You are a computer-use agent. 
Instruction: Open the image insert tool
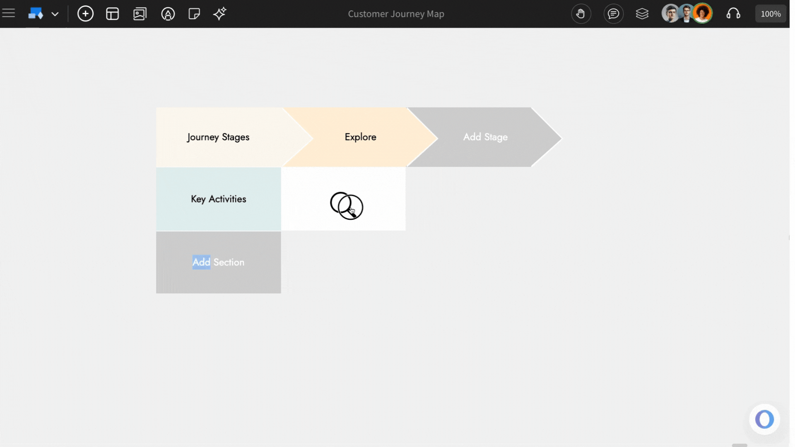pos(140,14)
